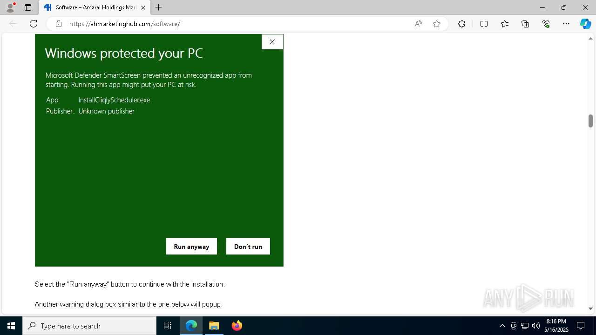Open the Extensions puzzle icon
Screen dimensions: 596x335
461,24
